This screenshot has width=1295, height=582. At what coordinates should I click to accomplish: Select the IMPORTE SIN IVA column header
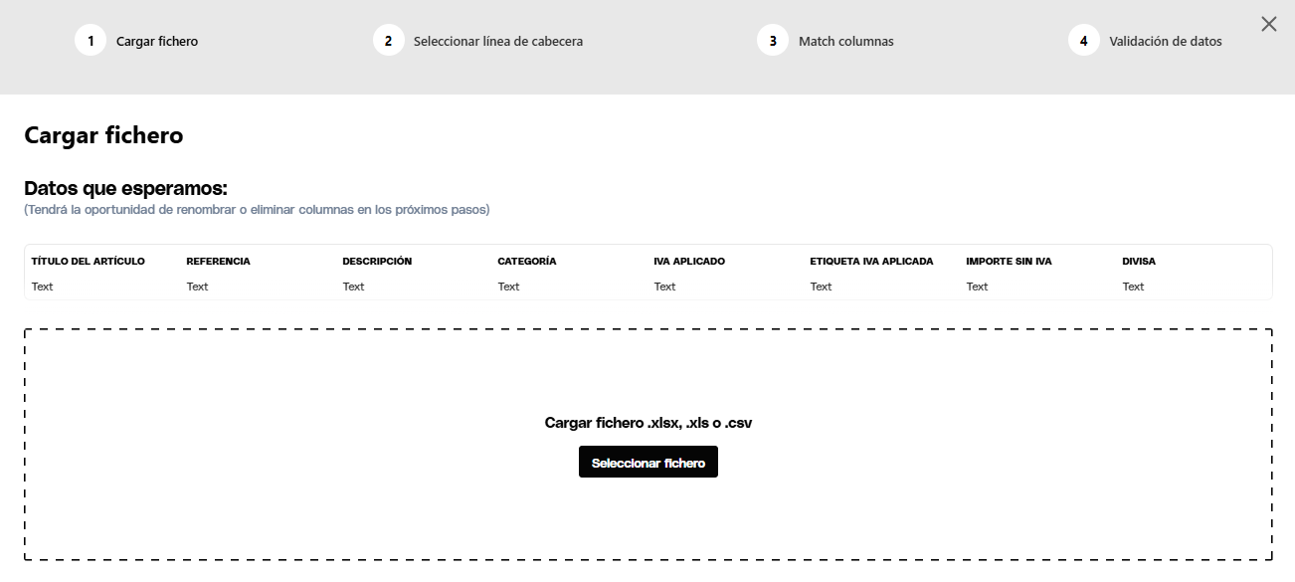coord(1009,262)
